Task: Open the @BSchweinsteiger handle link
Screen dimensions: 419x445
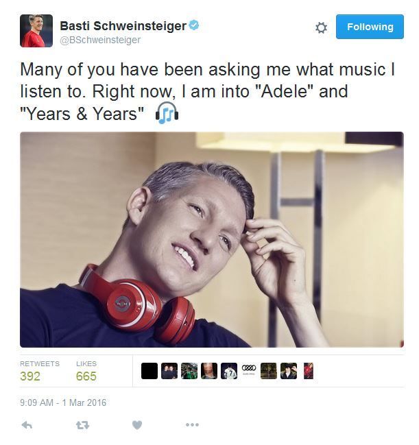Action: [100, 40]
